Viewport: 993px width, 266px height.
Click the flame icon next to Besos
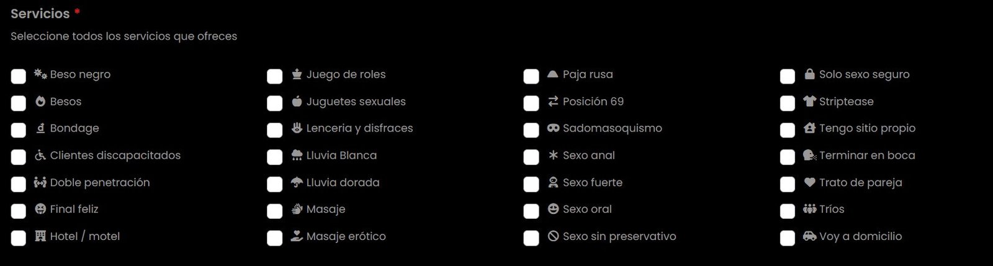(x=40, y=101)
